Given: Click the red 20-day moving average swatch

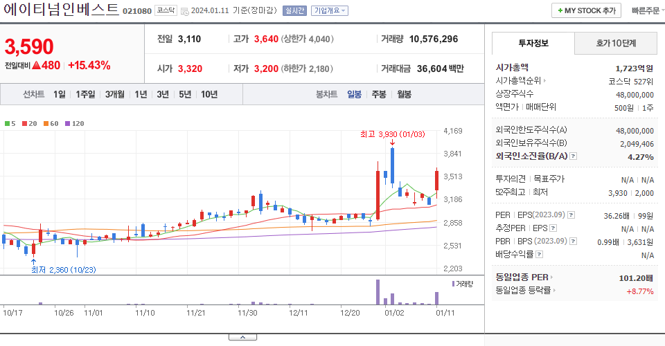Looking at the screenshot, I should coord(25,124).
